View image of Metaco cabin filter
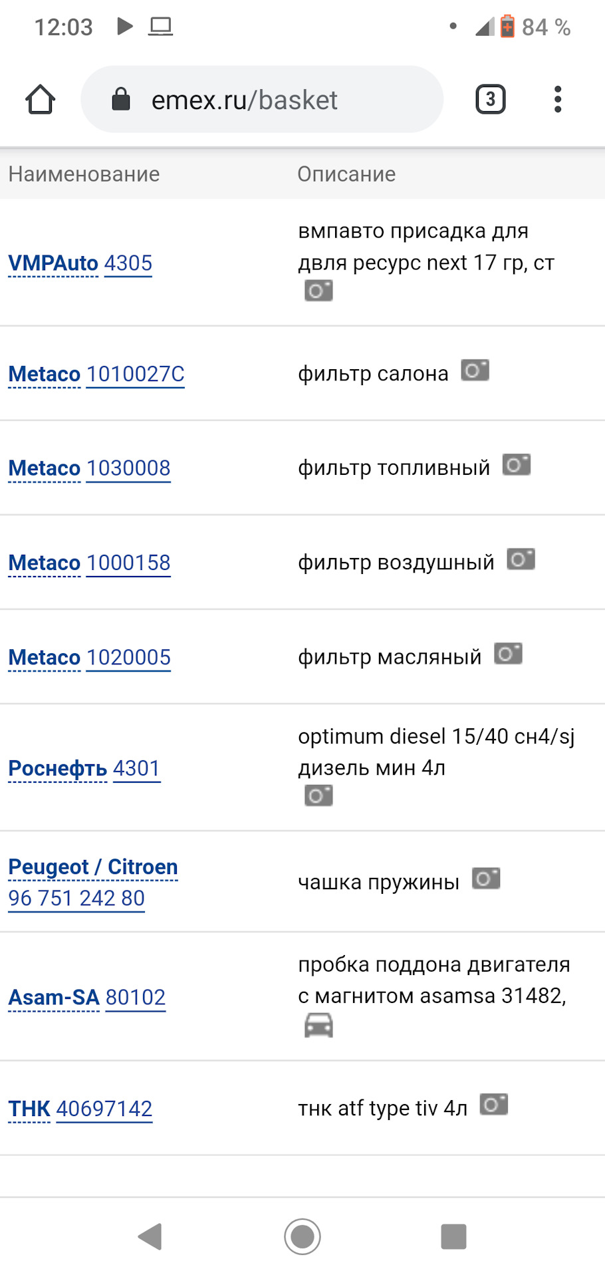 (x=475, y=370)
